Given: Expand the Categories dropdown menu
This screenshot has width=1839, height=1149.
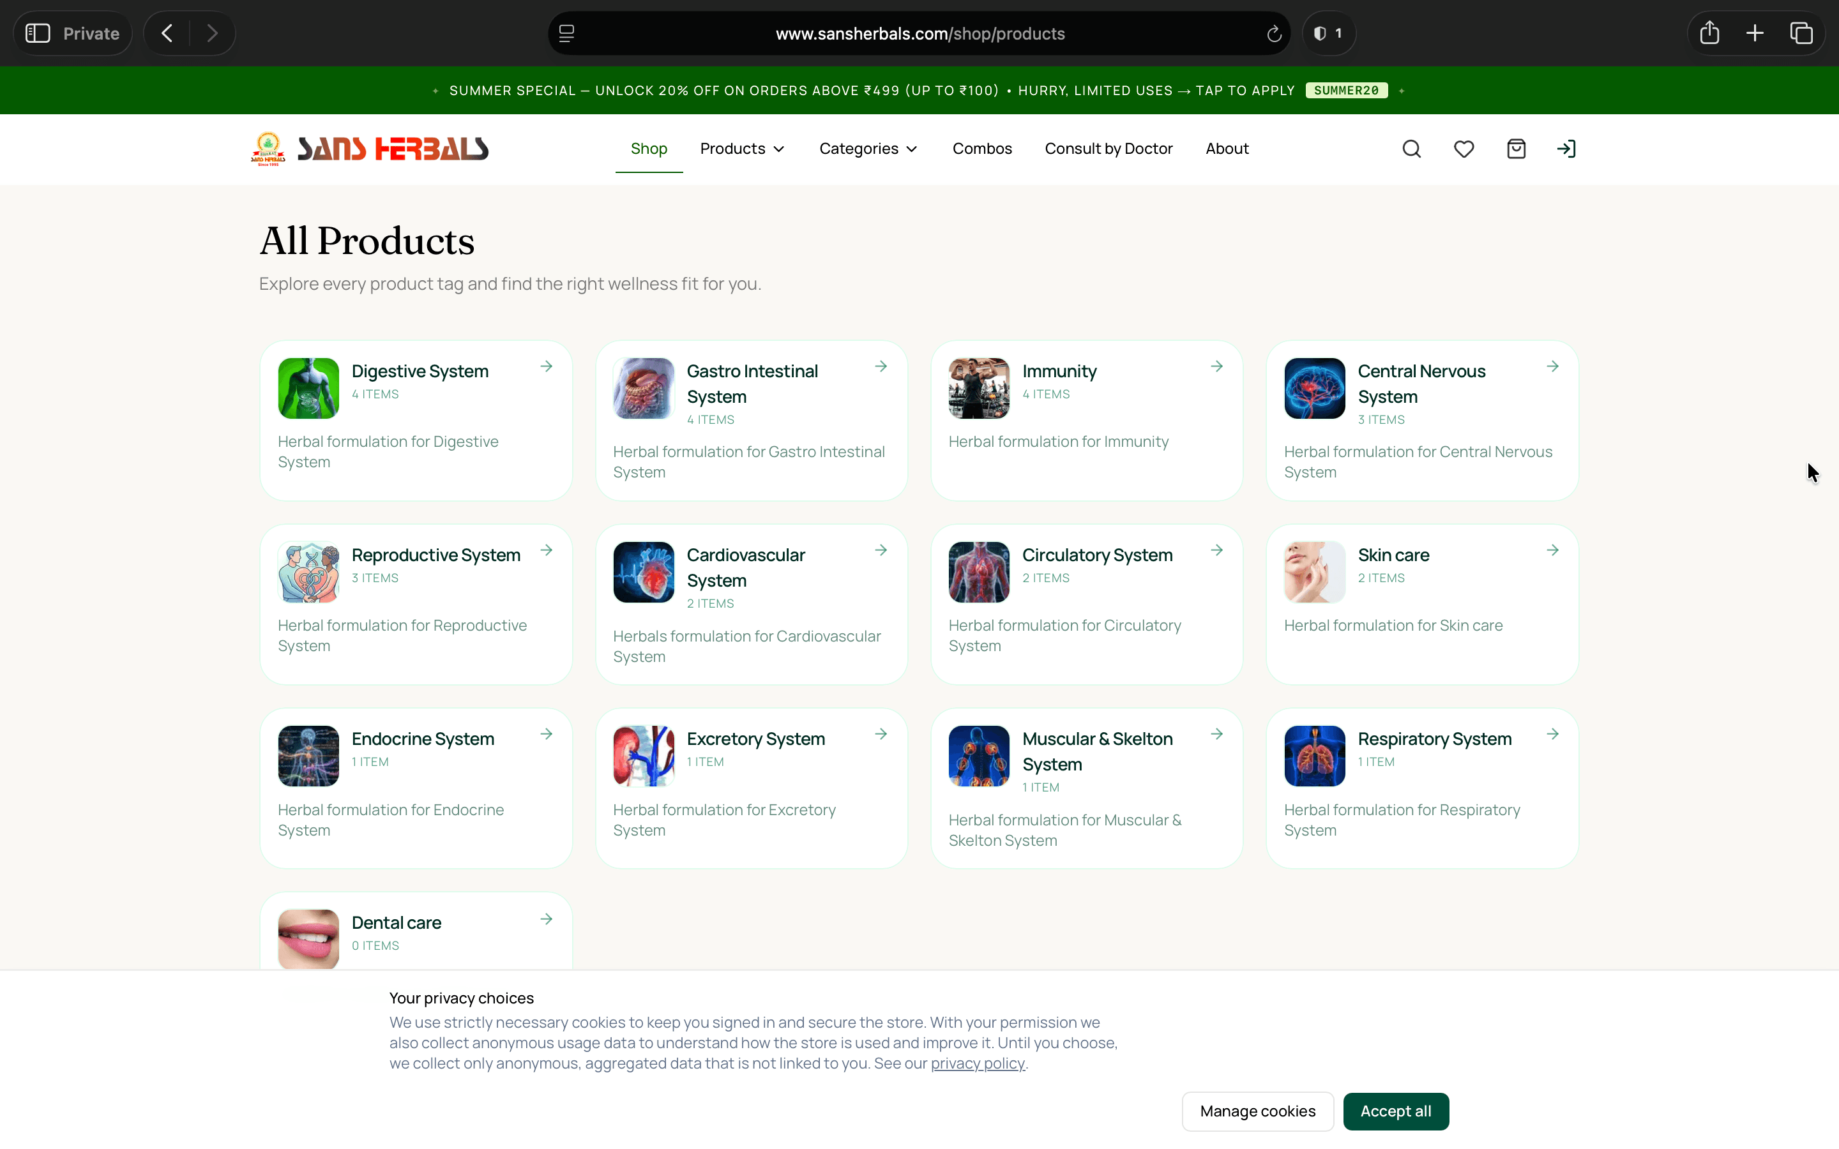Looking at the screenshot, I should [x=868, y=149].
